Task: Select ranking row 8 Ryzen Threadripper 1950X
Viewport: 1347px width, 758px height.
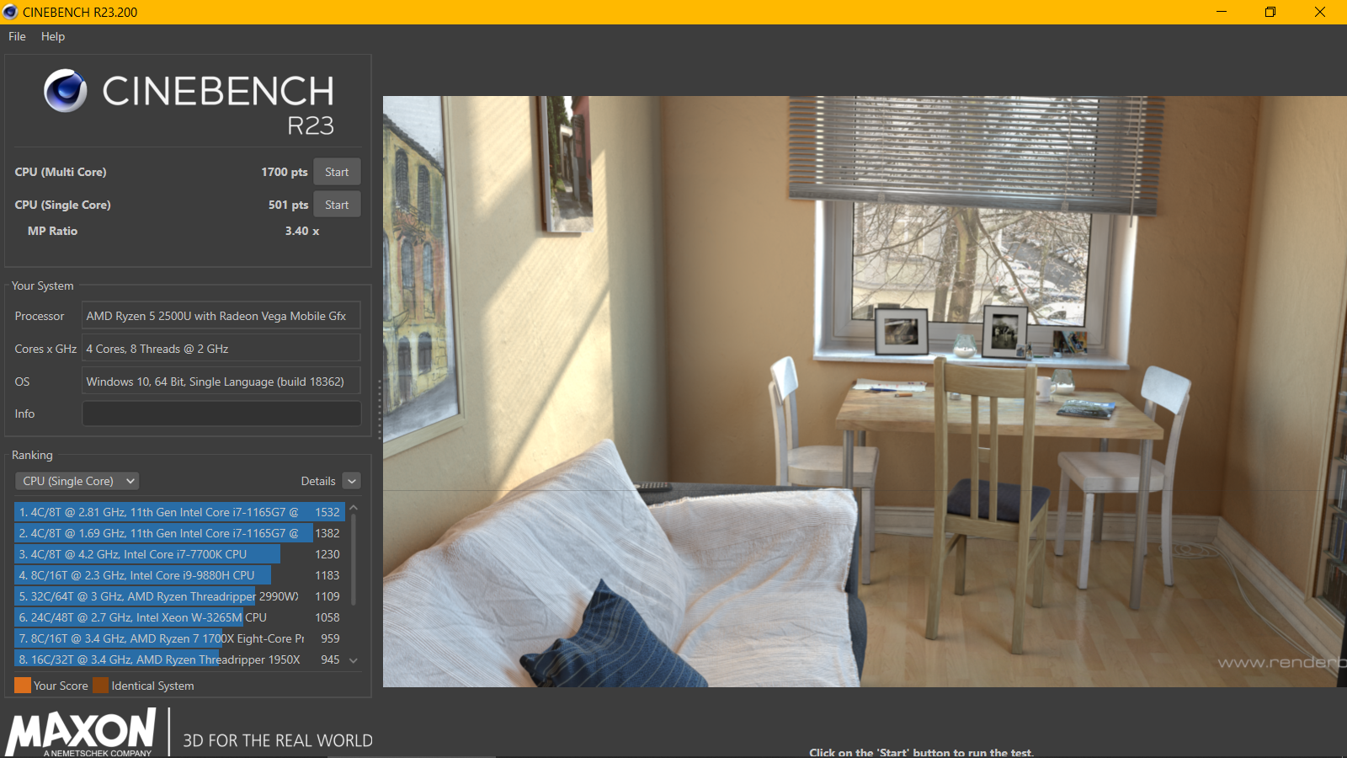Action: pos(179,659)
